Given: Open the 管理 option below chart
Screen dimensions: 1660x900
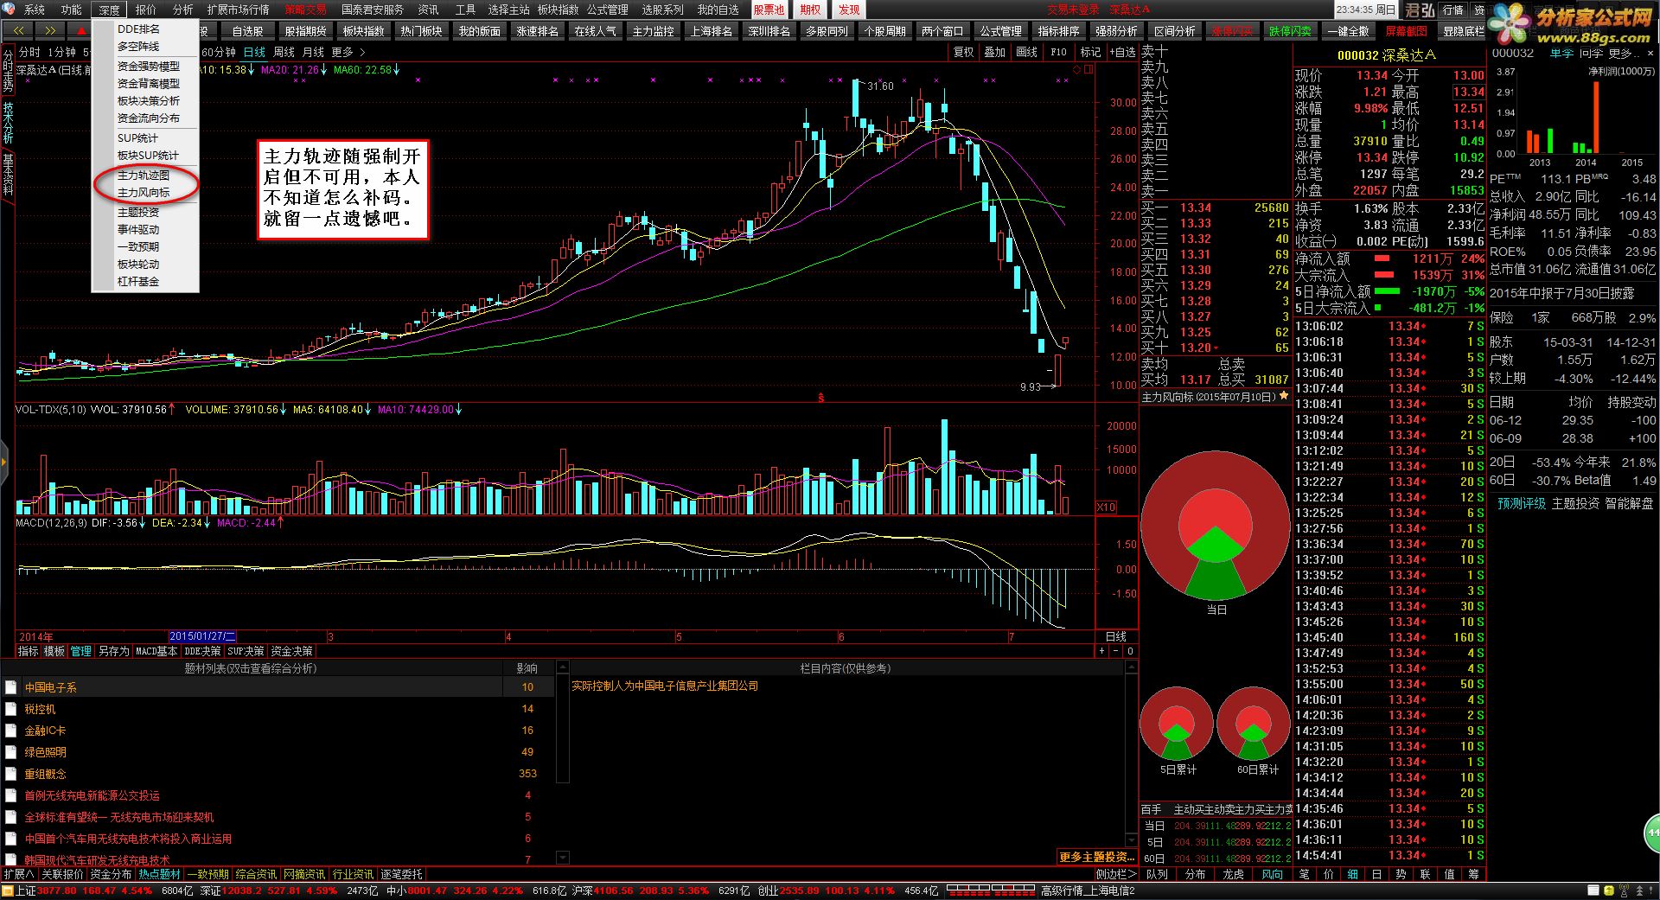Looking at the screenshot, I should (x=80, y=651).
